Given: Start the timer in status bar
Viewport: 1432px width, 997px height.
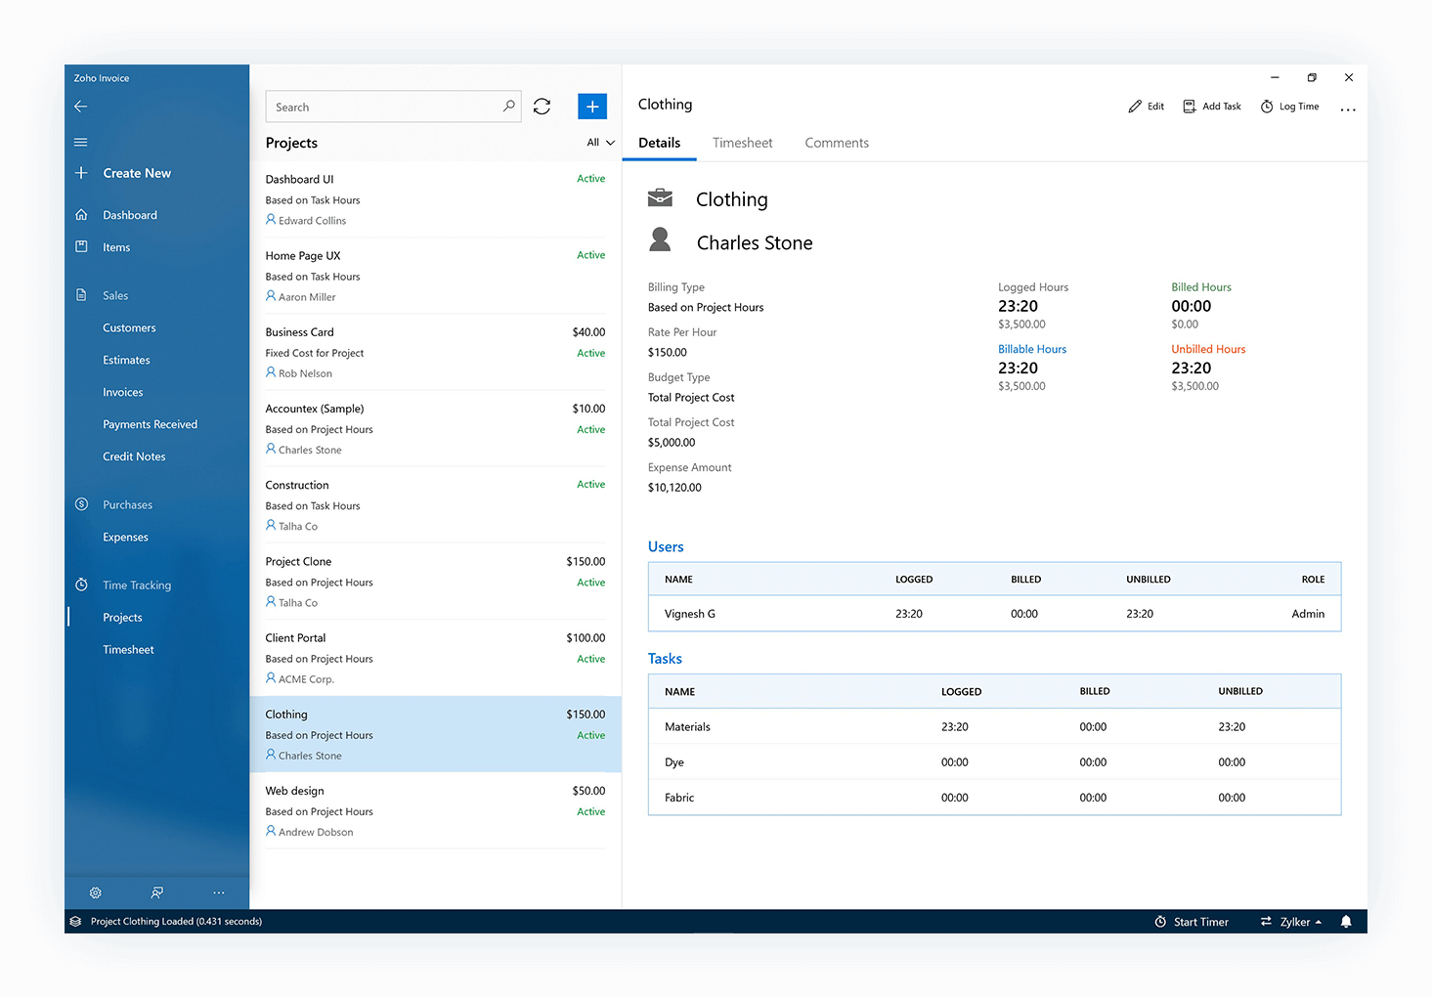Looking at the screenshot, I should point(1192,922).
